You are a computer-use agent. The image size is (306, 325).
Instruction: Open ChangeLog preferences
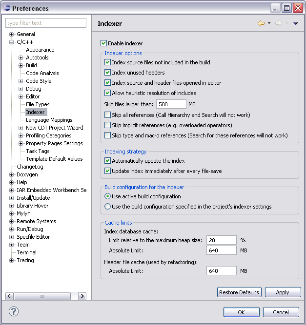click(30, 167)
